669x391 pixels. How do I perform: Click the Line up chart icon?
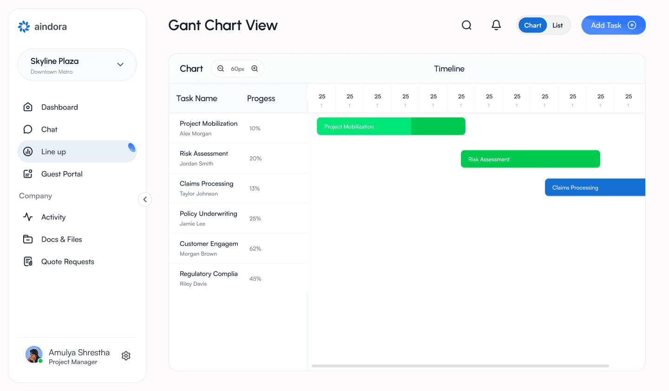click(28, 152)
